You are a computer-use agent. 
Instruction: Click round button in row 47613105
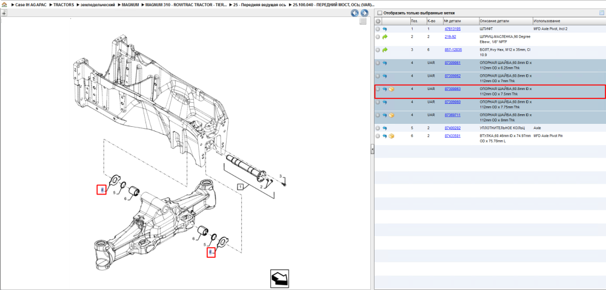point(378,29)
